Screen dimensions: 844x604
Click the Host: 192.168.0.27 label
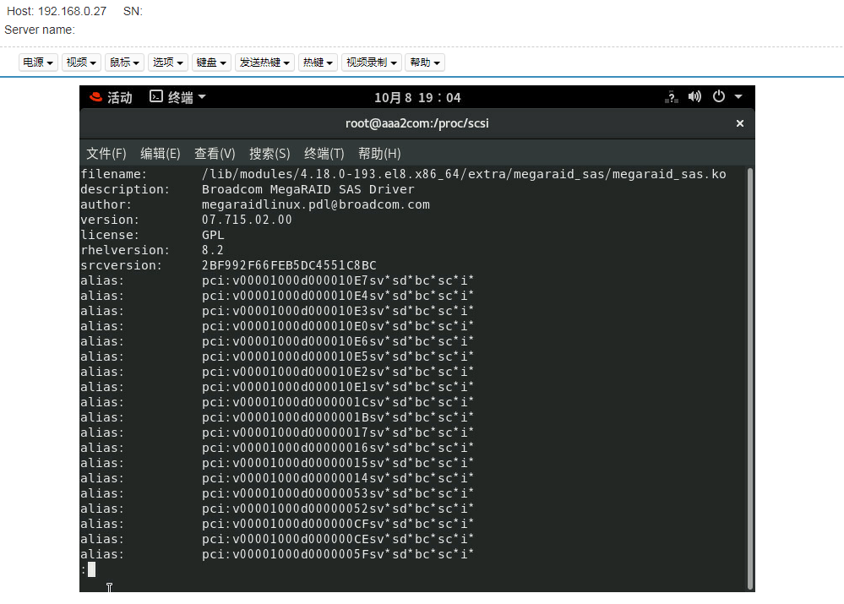pyautogui.click(x=57, y=11)
